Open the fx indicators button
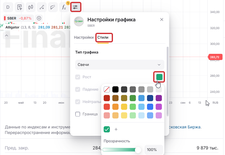Viewport: 225px width, 155px height. point(64,7)
